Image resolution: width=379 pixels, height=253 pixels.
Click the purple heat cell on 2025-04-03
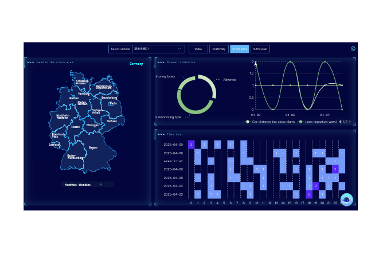[x=308, y=194]
